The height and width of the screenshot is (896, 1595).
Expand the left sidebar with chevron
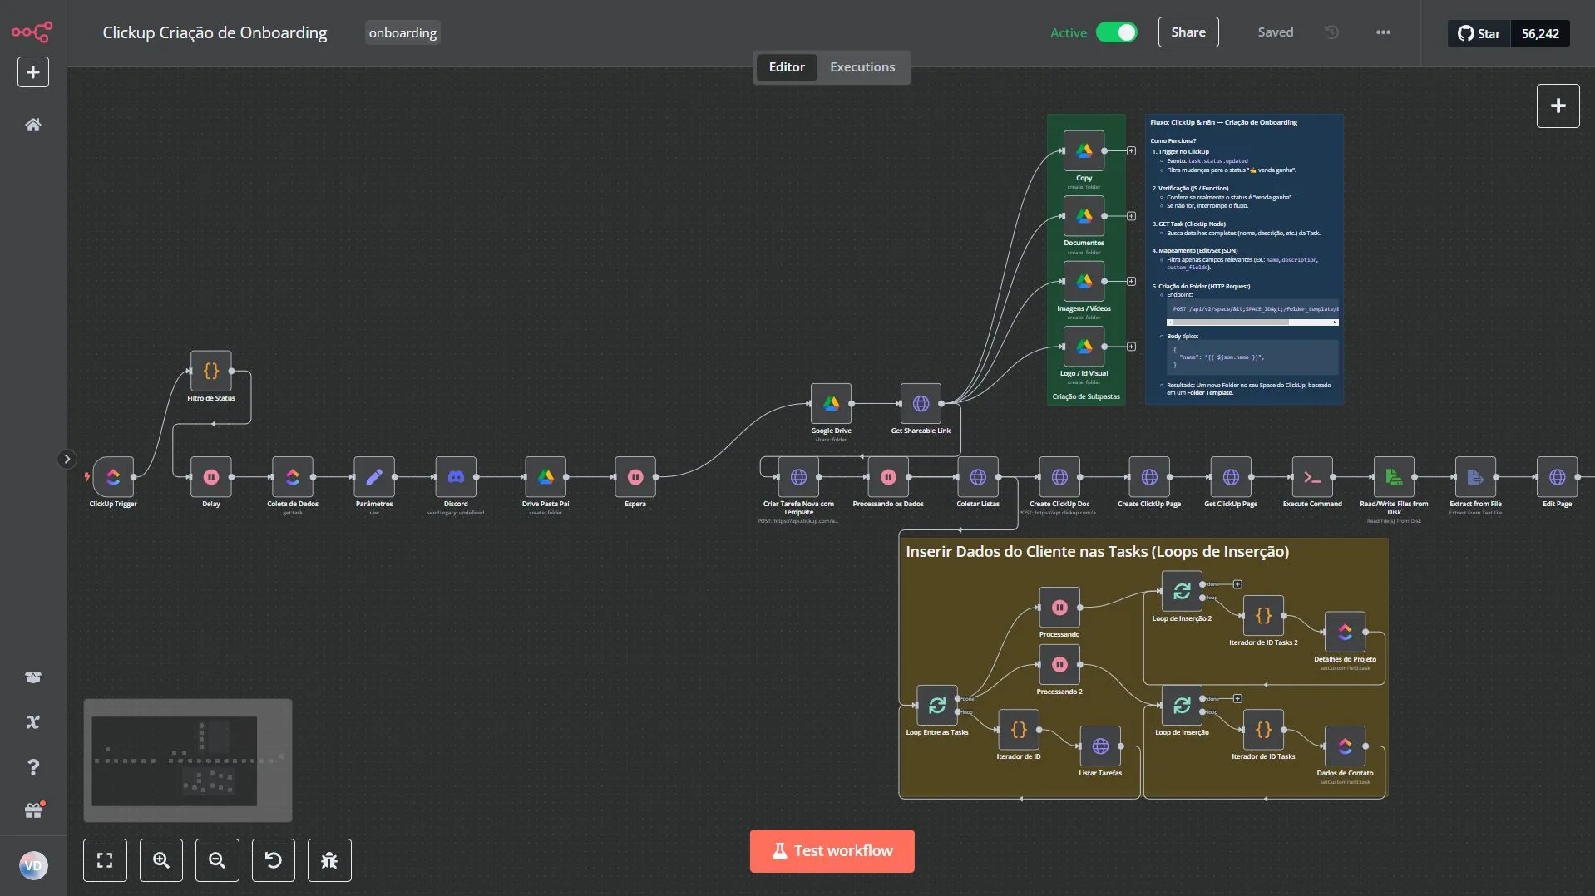pos(67,459)
